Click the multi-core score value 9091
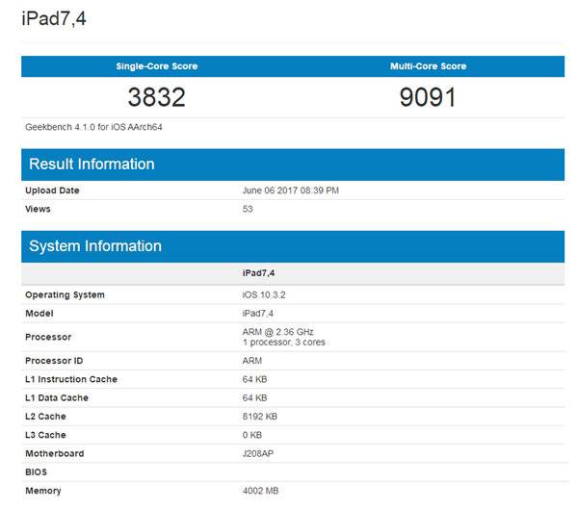The width and height of the screenshot is (578, 509). [428, 97]
